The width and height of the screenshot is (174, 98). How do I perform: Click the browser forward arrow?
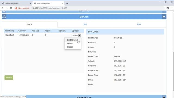pos(7,8)
